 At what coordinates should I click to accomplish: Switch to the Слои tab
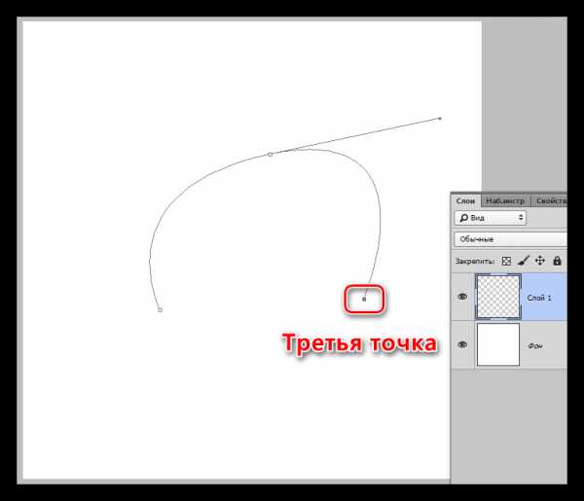click(x=465, y=201)
